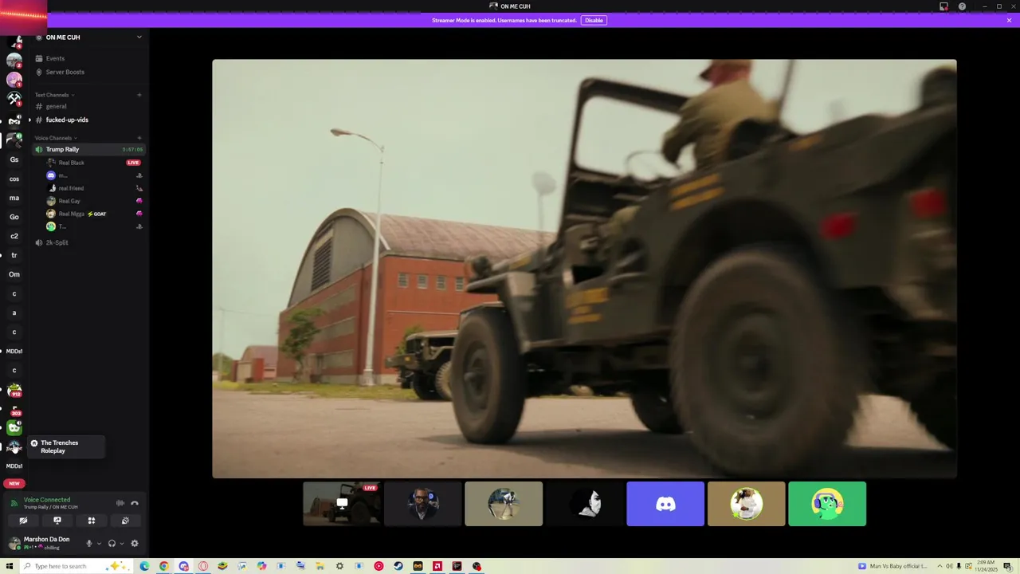Create a new text channel with plus
The width and height of the screenshot is (1020, 574).
tap(139, 95)
